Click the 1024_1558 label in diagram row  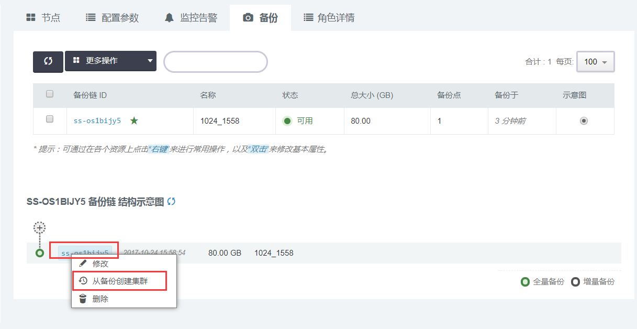click(x=274, y=253)
